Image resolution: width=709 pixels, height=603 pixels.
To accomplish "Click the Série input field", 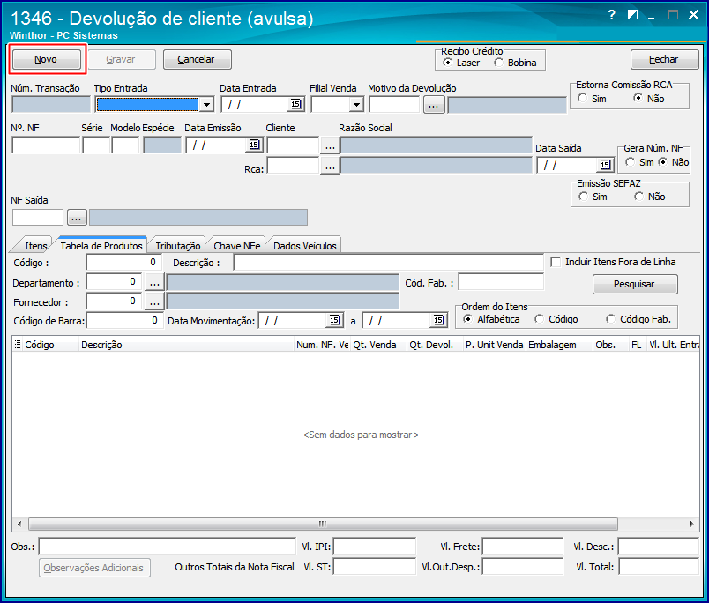I will (96, 145).
